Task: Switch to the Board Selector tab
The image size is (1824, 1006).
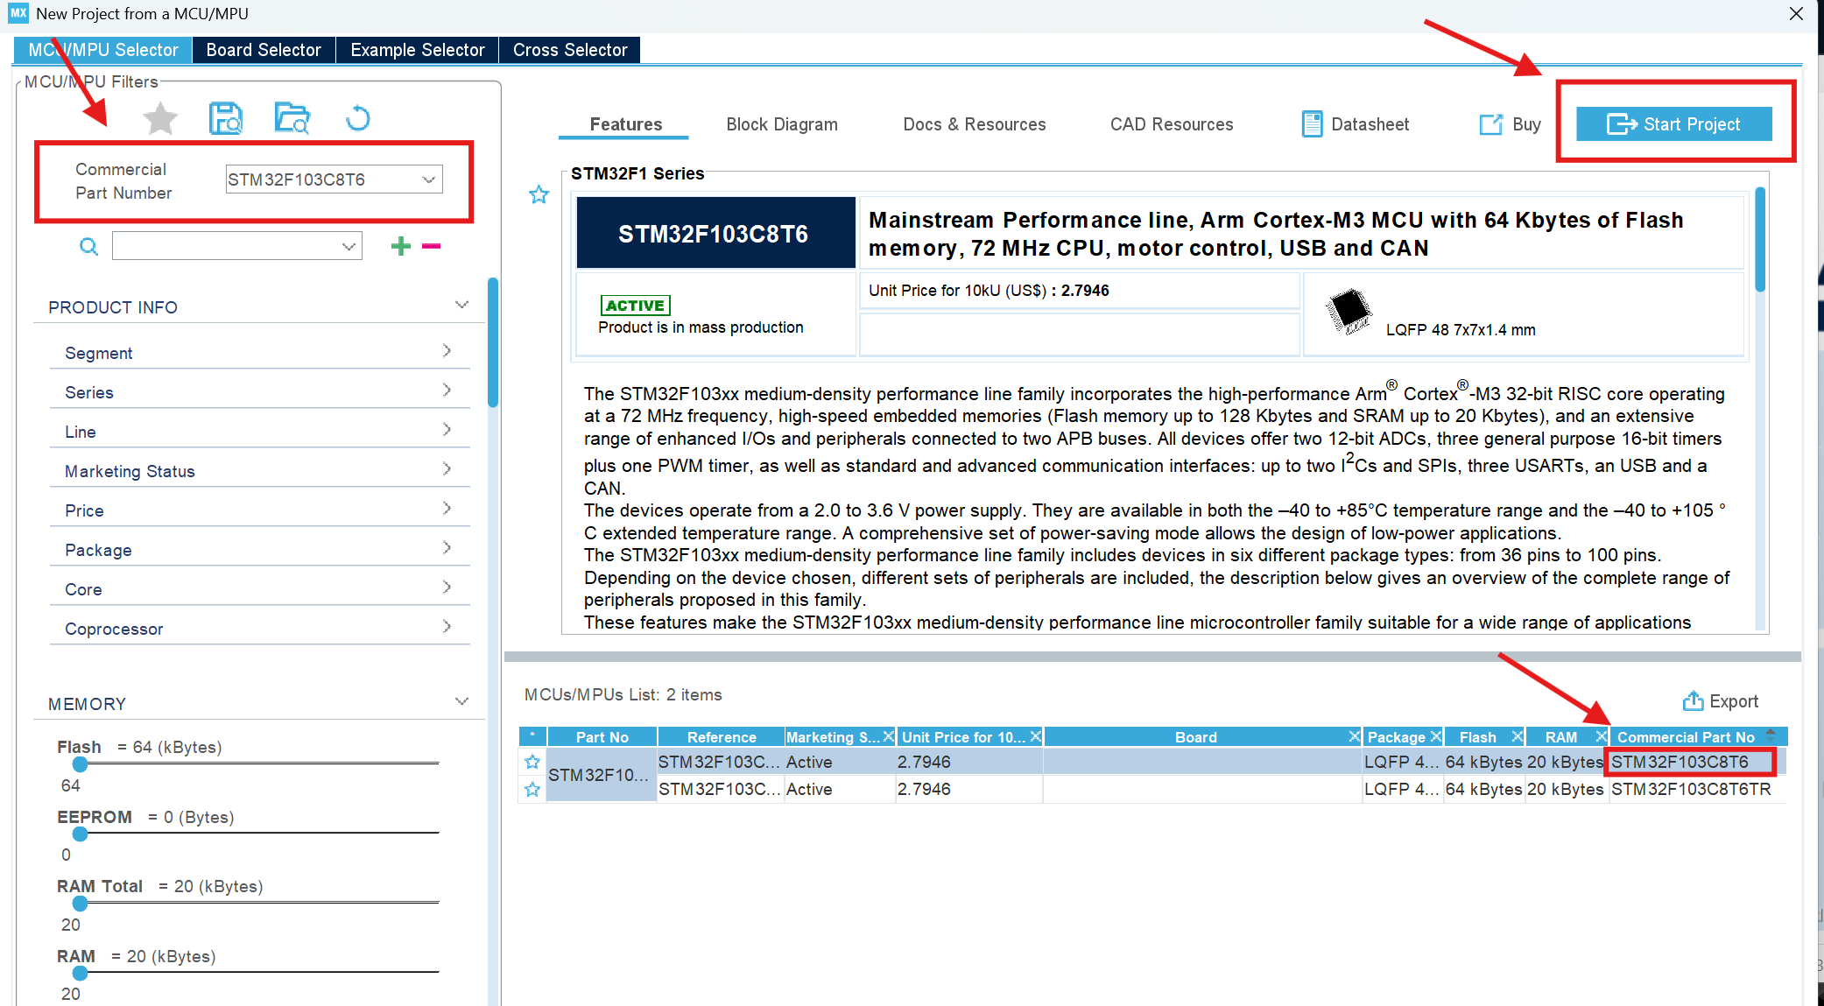Action: point(264,50)
